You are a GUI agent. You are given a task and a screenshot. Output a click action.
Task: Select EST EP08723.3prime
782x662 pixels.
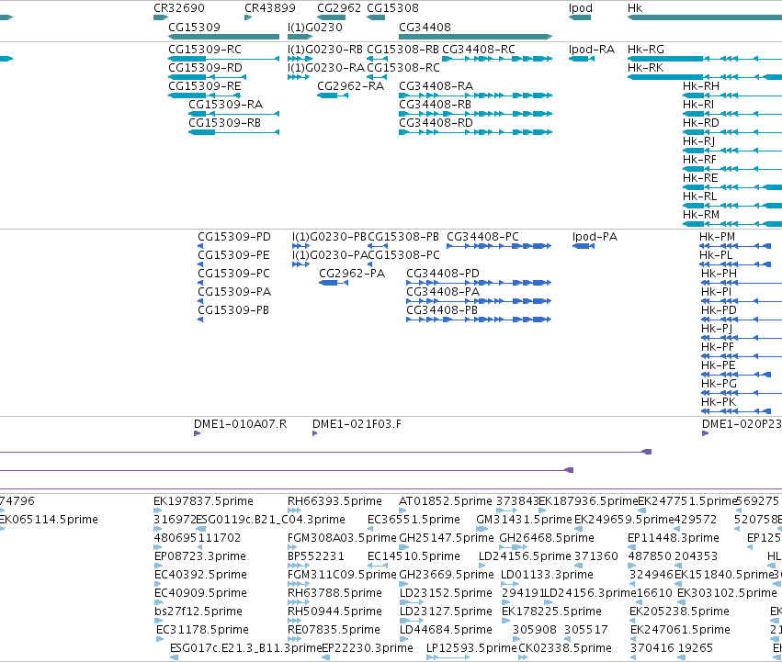pos(158,566)
